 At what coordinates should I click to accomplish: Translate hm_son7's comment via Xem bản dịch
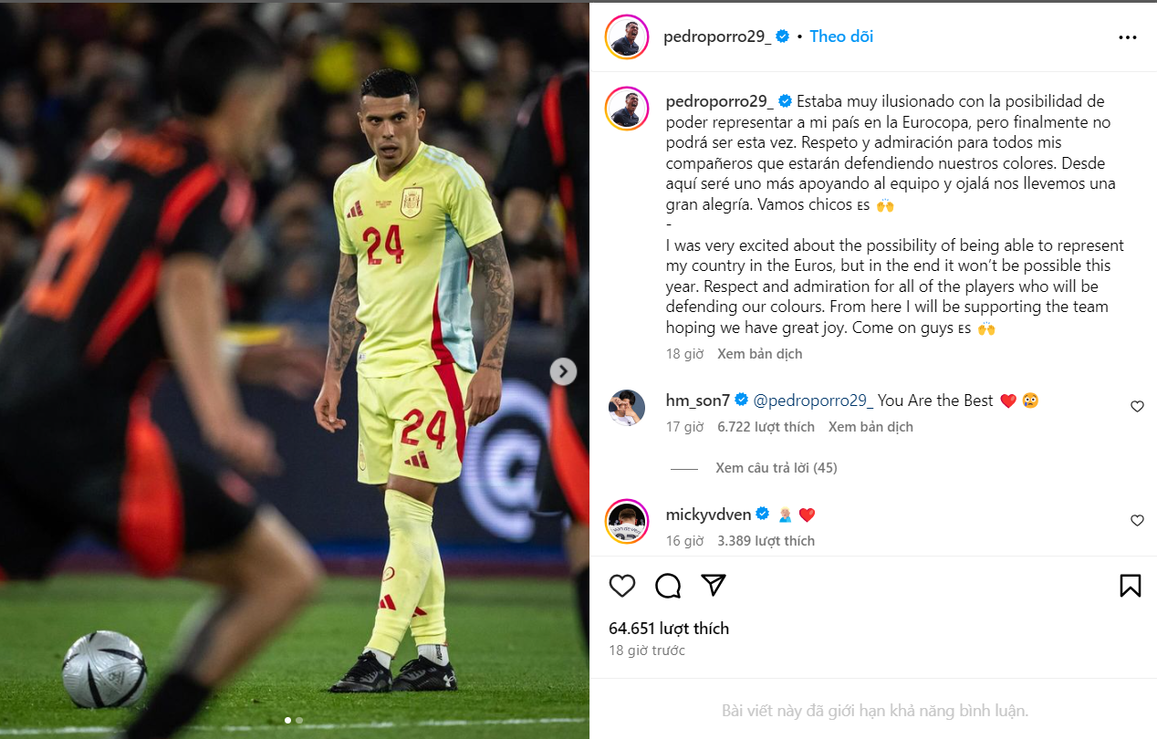(870, 427)
